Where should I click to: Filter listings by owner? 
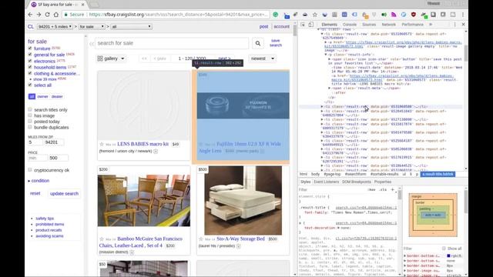[43, 97]
